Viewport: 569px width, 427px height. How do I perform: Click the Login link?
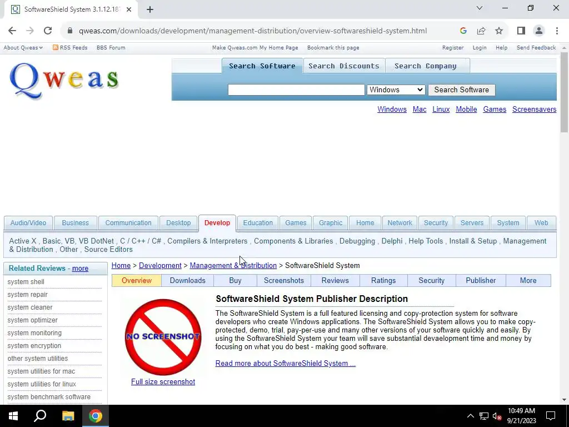point(480,48)
